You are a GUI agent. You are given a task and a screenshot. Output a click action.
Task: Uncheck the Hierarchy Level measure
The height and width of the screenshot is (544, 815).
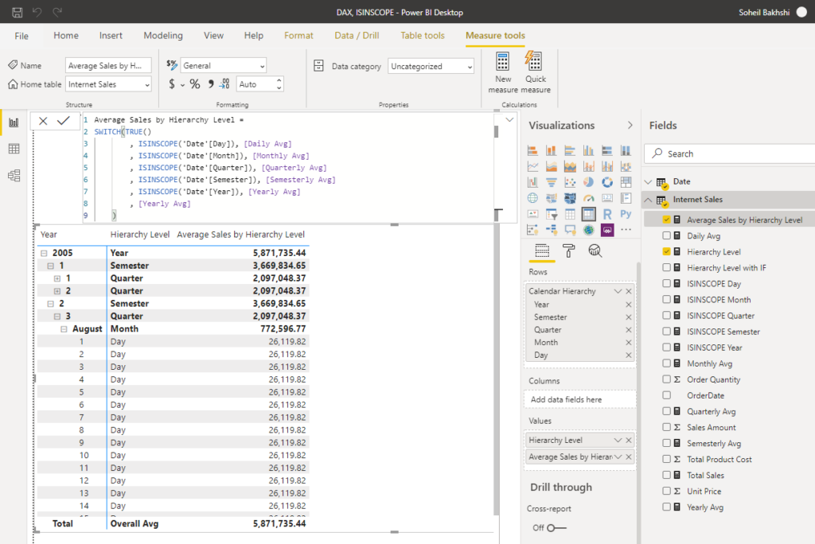pos(666,251)
